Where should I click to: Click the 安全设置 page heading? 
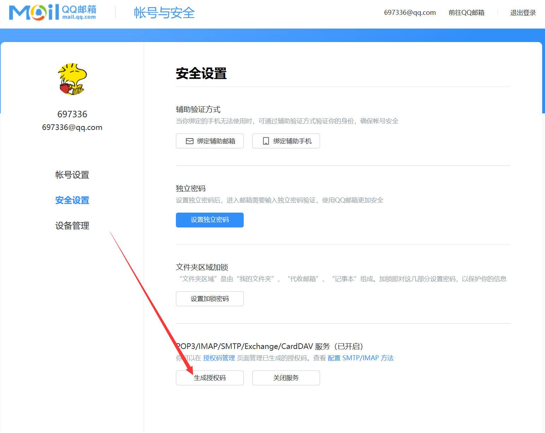pos(201,73)
